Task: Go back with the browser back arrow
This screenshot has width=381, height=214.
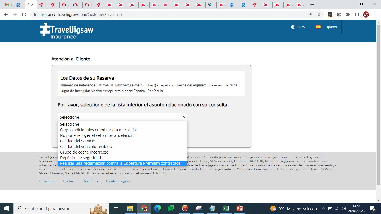Action: [6, 14]
